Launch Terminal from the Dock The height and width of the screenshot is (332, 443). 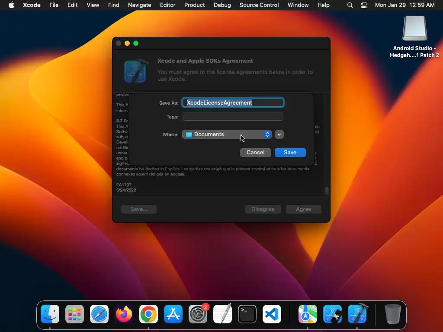[247, 314]
